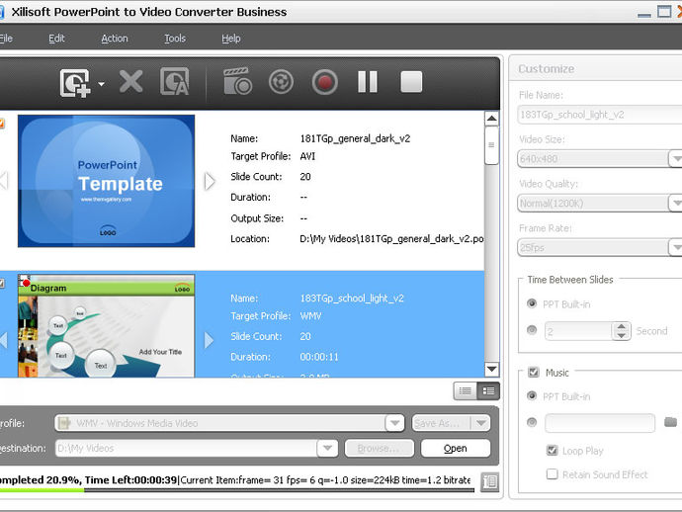Click the name text 181TGp_general_dark_v2
This screenshot has width=682, height=512.
(x=355, y=138)
